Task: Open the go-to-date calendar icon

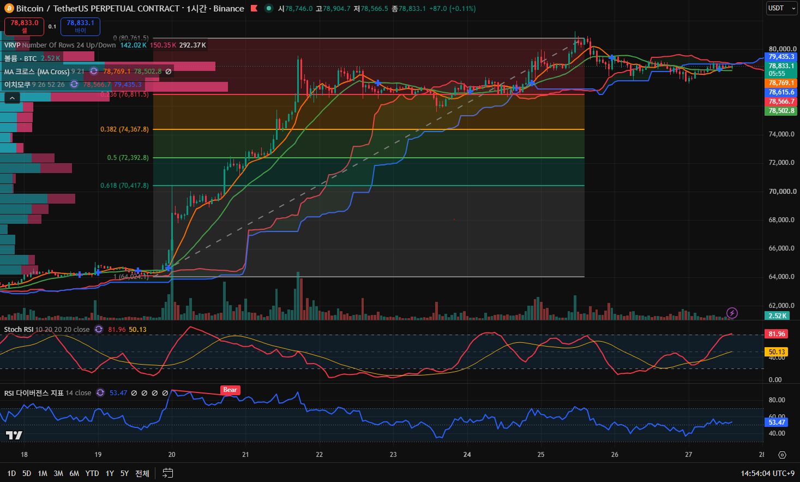Action: 168,473
